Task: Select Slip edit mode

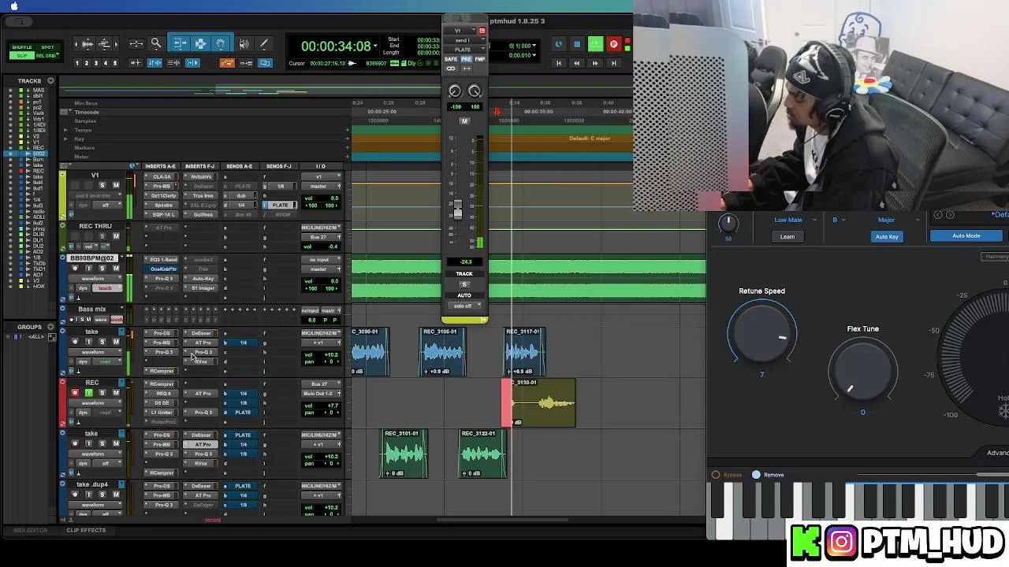Action: (x=22, y=56)
